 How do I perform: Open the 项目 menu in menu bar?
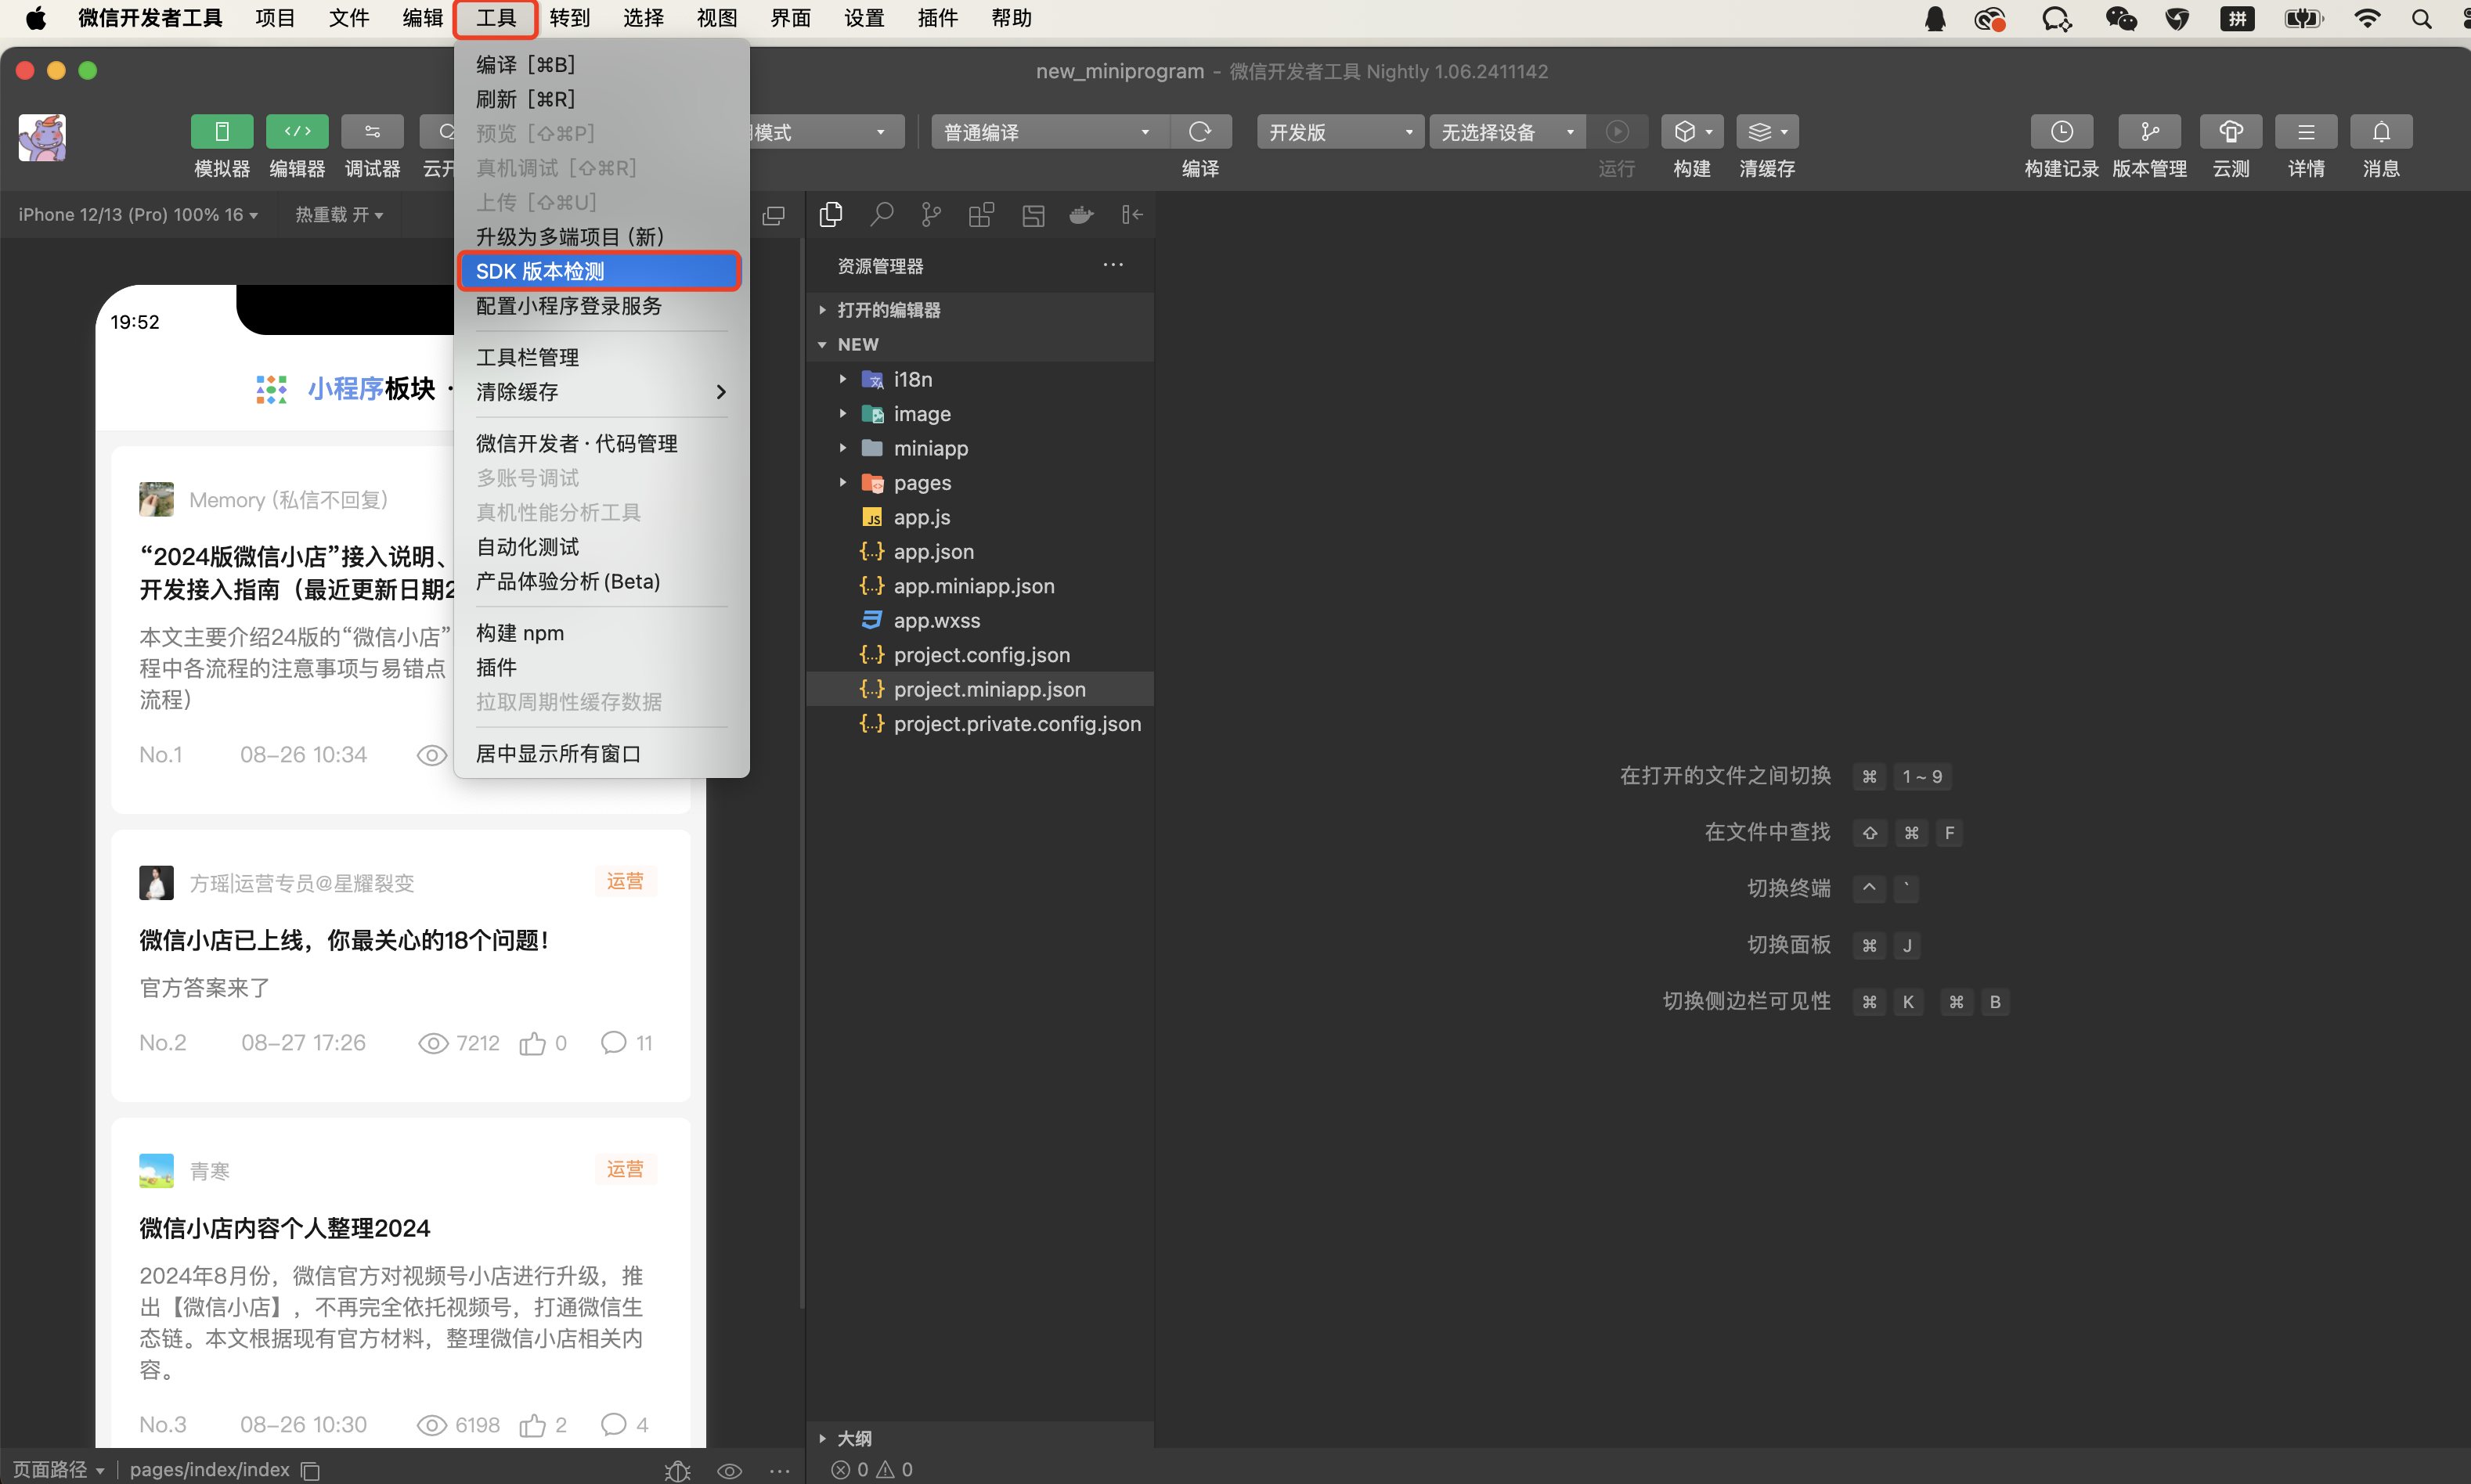point(275,18)
